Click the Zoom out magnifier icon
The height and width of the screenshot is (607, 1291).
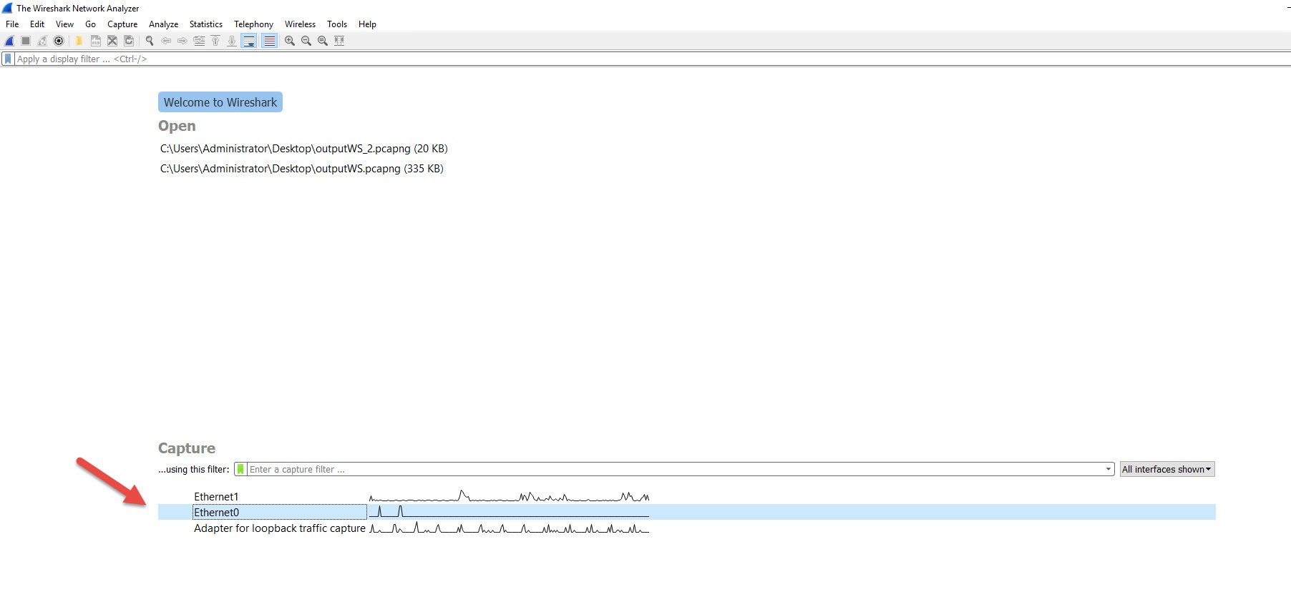click(x=306, y=41)
